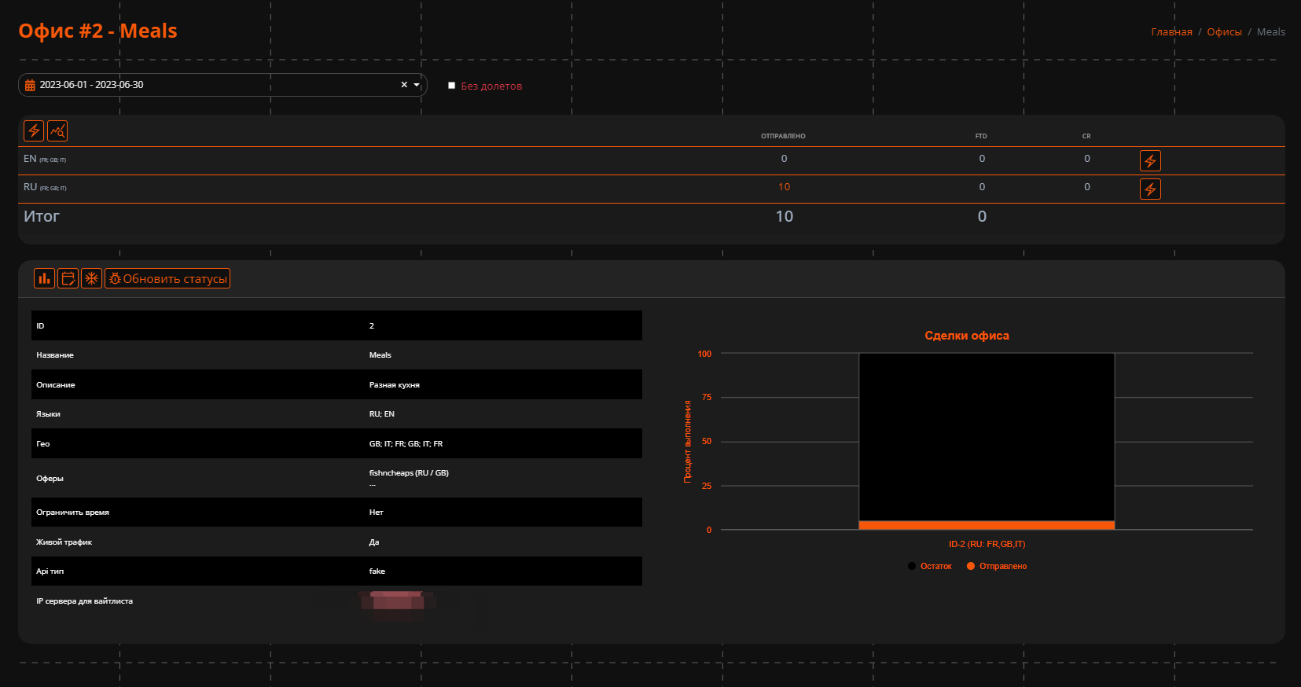This screenshot has height=687, width=1301.
Task: Click the calendar icon in date field
Action: point(30,85)
